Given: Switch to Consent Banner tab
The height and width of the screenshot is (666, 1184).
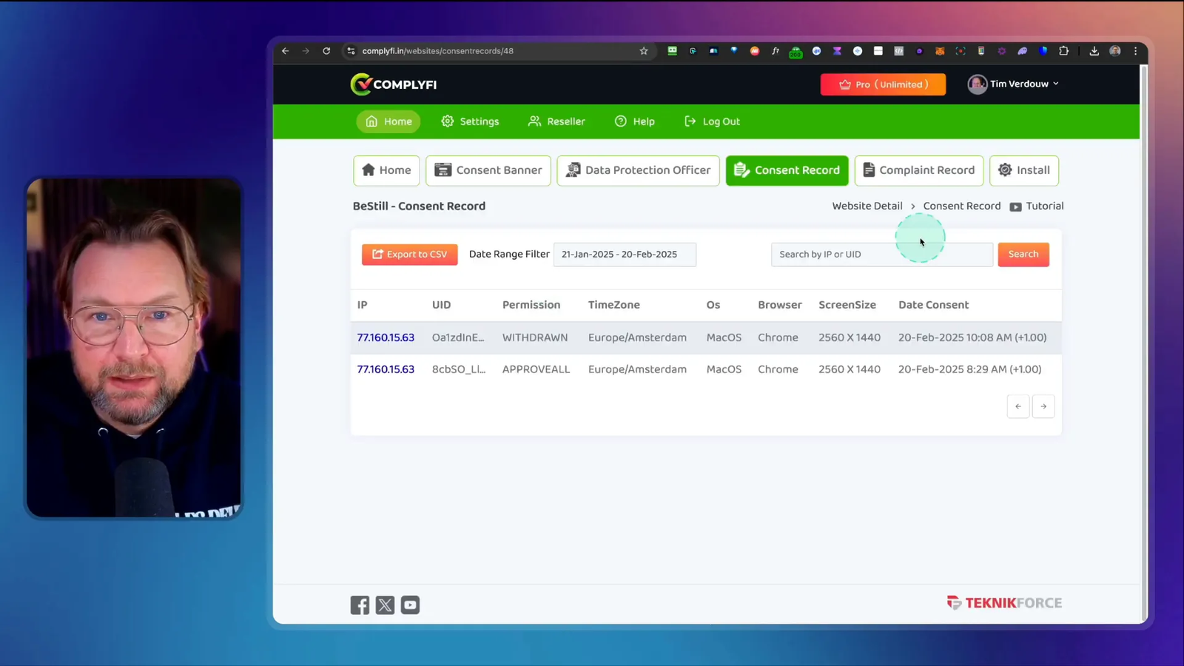Looking at the screenshot, I should 488,170.
